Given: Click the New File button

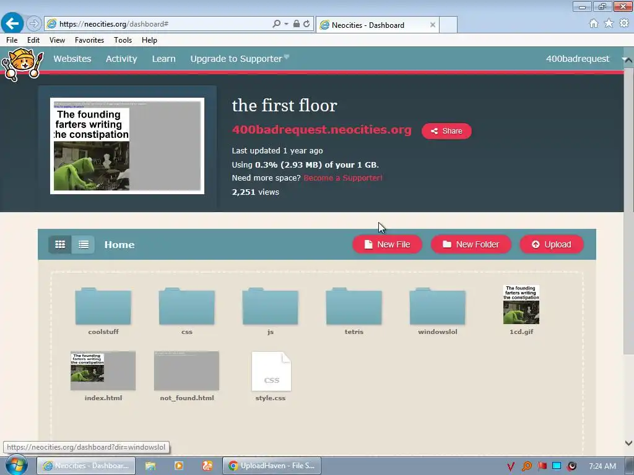Looking at the screenshot, I should [387, 244].
